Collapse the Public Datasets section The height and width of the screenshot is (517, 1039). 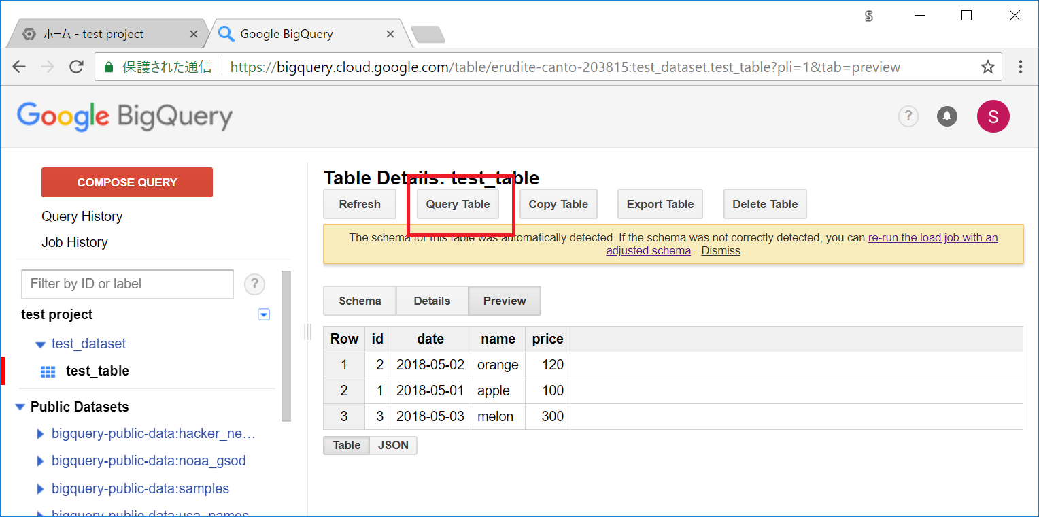point(20,407)
